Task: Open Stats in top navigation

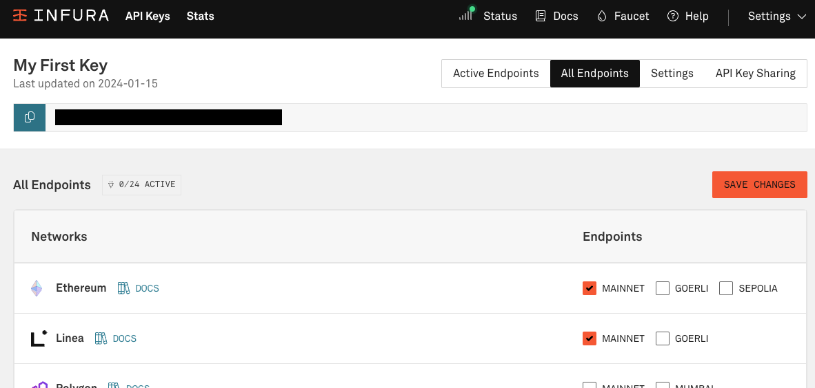Action: (x=200, y=16)
